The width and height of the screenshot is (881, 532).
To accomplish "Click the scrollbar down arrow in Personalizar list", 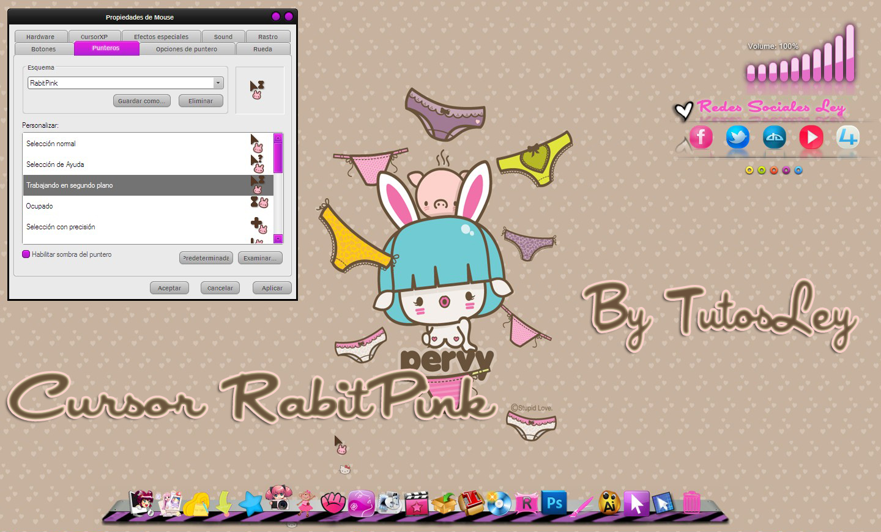I will 278,238.
